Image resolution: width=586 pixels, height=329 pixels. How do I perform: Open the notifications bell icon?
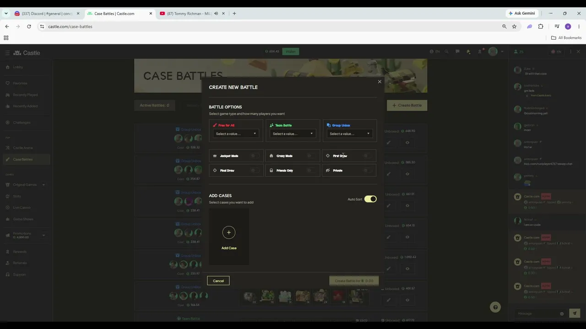point(468,52)
